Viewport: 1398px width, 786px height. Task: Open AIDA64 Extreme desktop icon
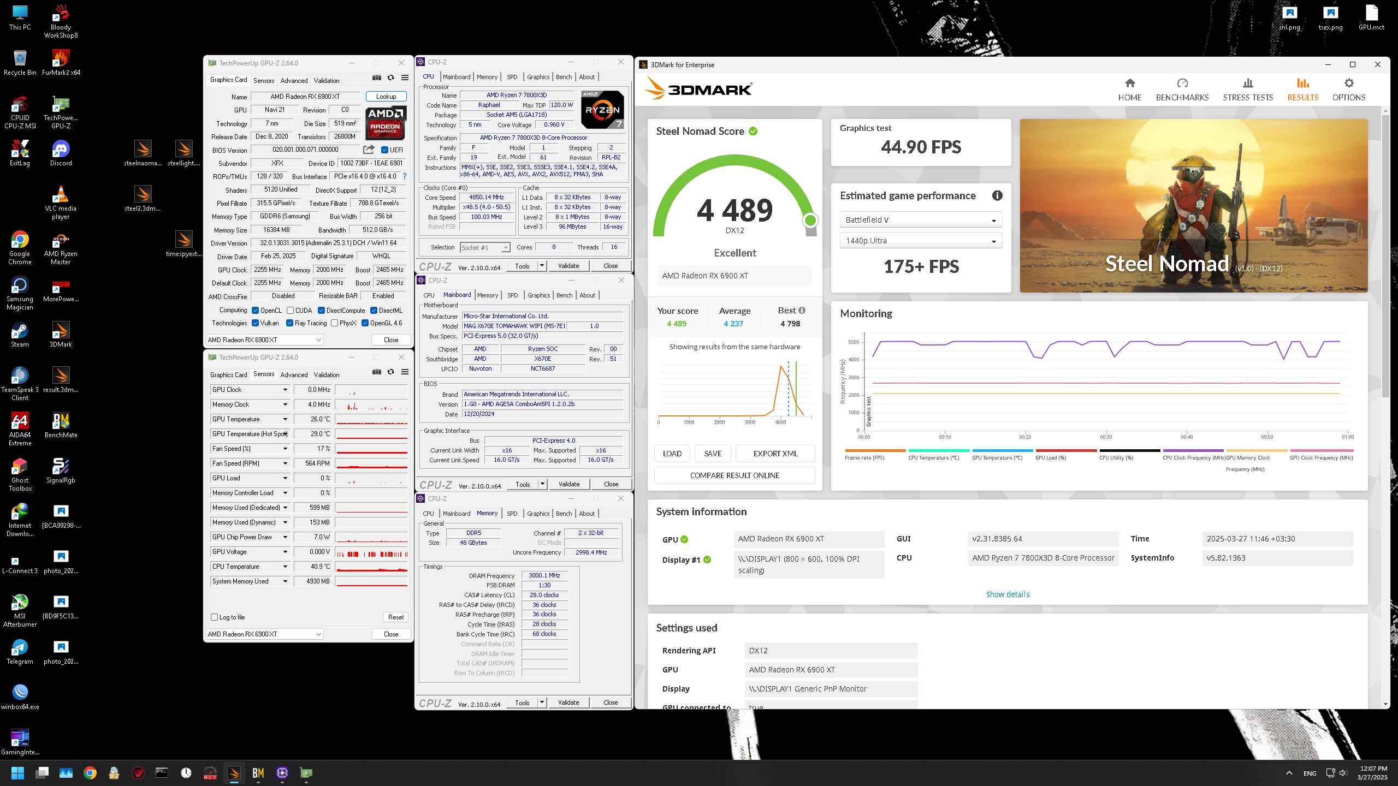point(20,429)
